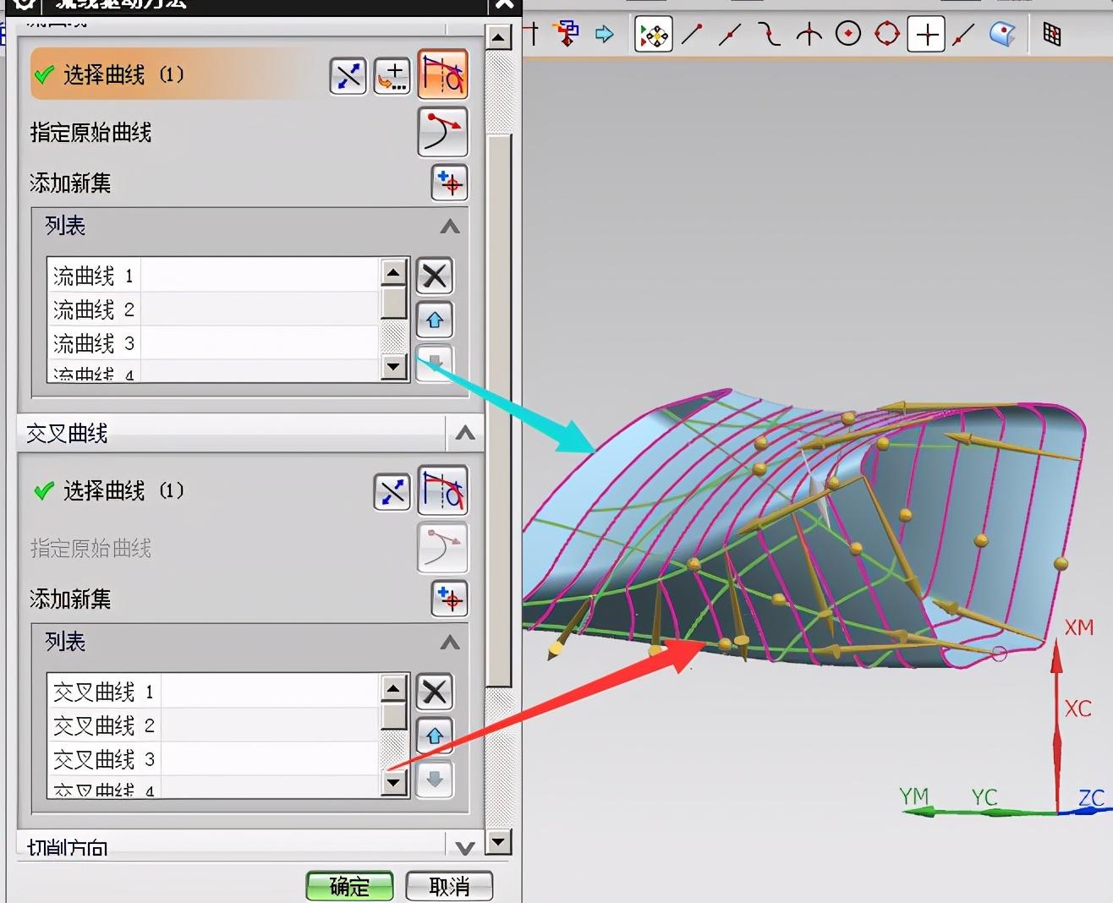Add new set in flow curves section

pyautogui.click(x=449, y=183)
